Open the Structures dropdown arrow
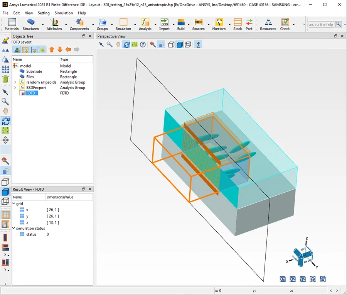Viewport: 347px width, 295px height. point(43,24)
